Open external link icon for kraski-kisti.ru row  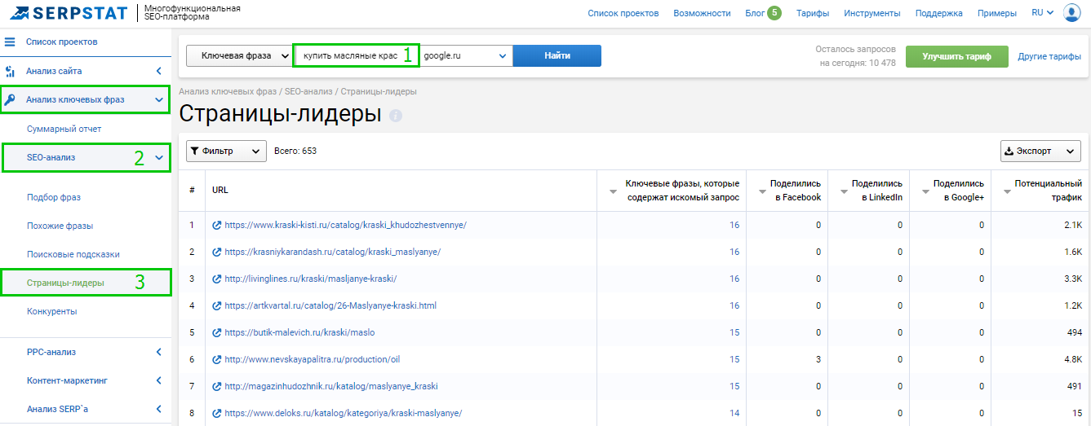216,225
